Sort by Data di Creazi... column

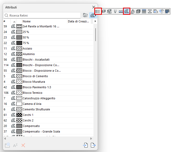coord(79,21)
